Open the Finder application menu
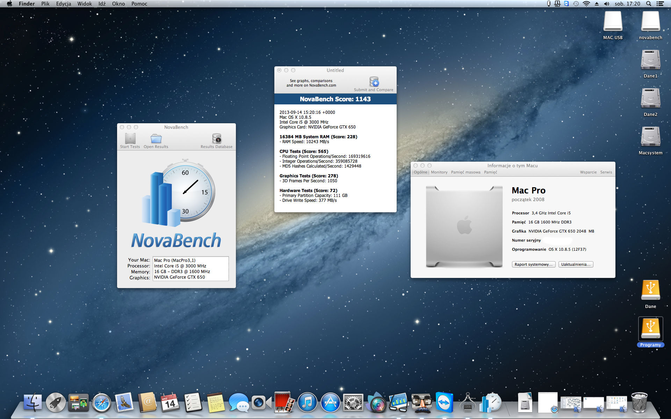Viewport: 671px width, 419px height. tap(27, 4)
